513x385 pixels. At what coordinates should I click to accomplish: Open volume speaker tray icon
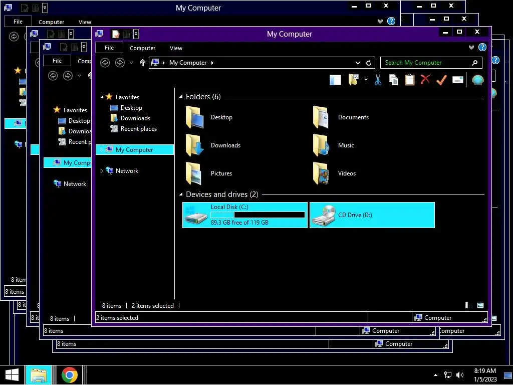click(x=460, y=375)
